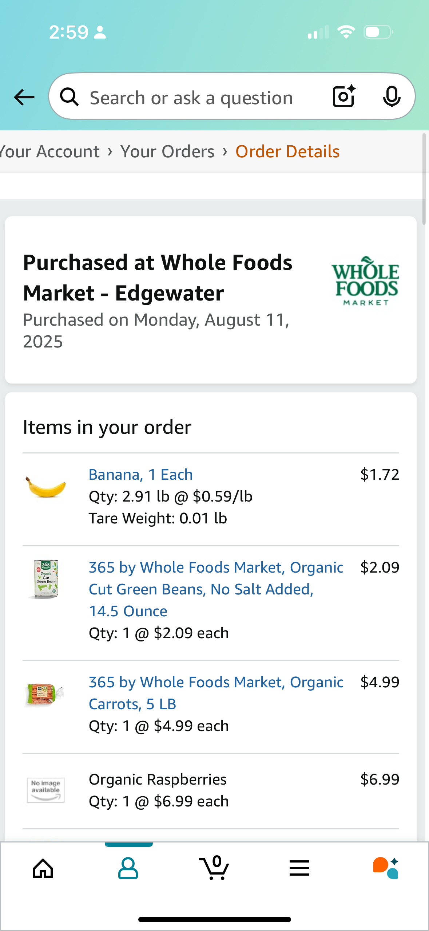Tap the back arrow icon
This screenshot has width=429, height=931.
coord(24,97)
